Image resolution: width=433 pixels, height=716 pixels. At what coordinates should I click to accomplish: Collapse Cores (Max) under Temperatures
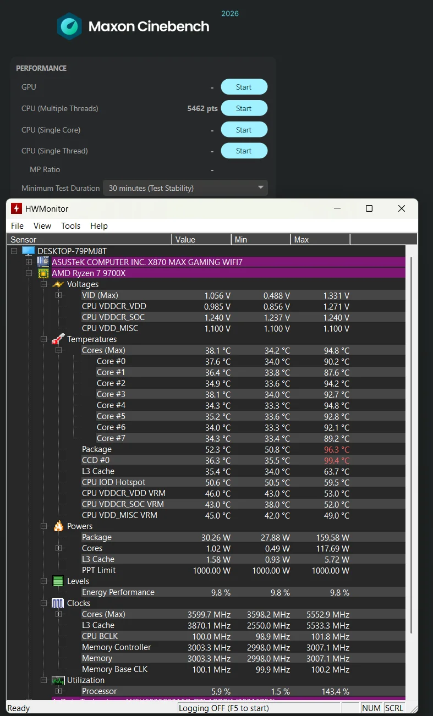tap(59, 350)
